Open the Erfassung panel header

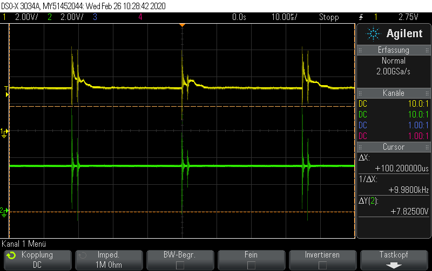point(394,50)
